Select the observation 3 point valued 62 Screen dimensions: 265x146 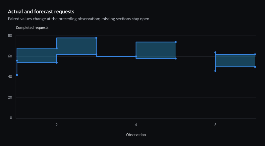(96, 54)
